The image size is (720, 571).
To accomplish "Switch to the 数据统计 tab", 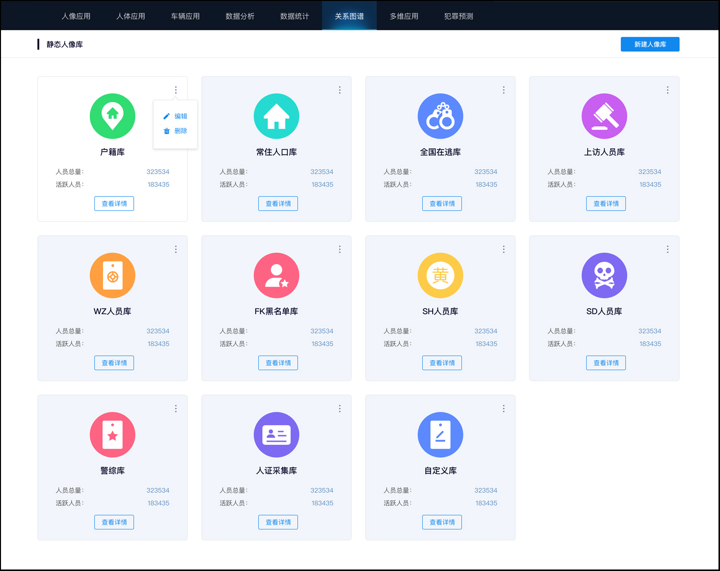I will pyautogui.click(x=295, y=16).
